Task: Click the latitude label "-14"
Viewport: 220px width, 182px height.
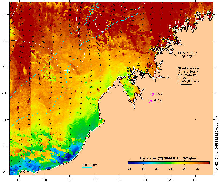Action: 4,14
